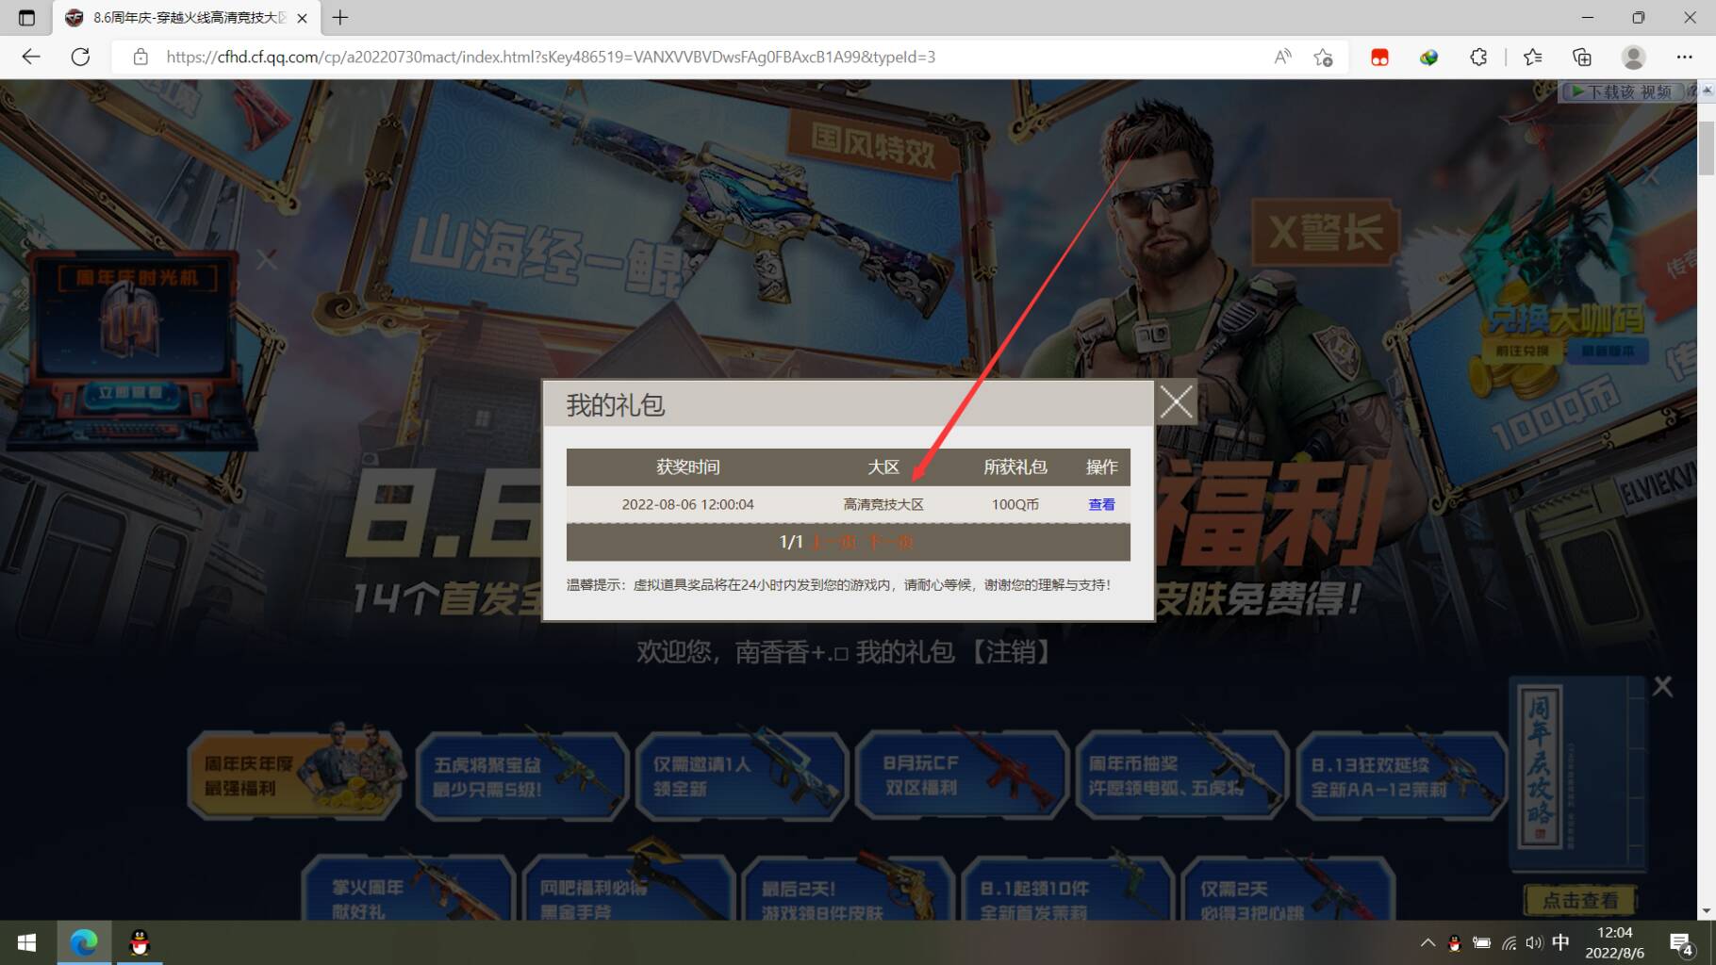Screen dimensions: 1716x965
Task: Click the red extension icon in toolbar
Action: 1379,57
